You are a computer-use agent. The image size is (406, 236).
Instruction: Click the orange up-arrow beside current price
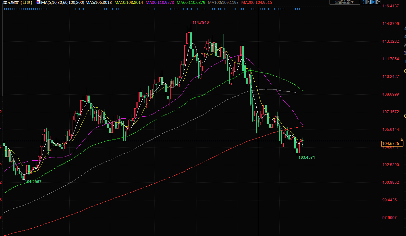coord(401,139)
